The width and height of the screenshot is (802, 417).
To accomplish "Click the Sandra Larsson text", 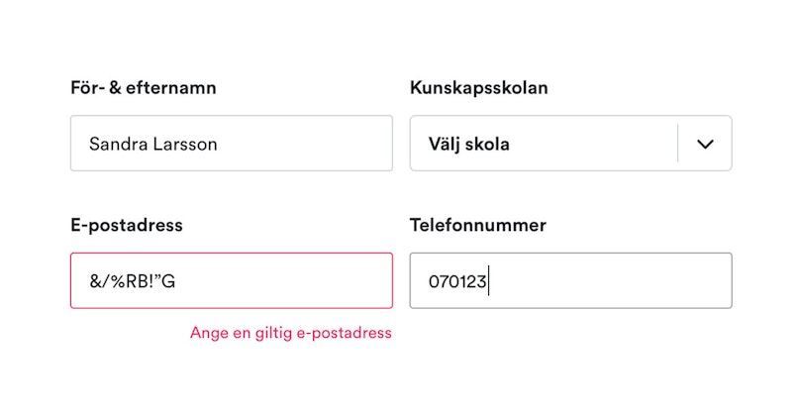I will tap(152, 144).
